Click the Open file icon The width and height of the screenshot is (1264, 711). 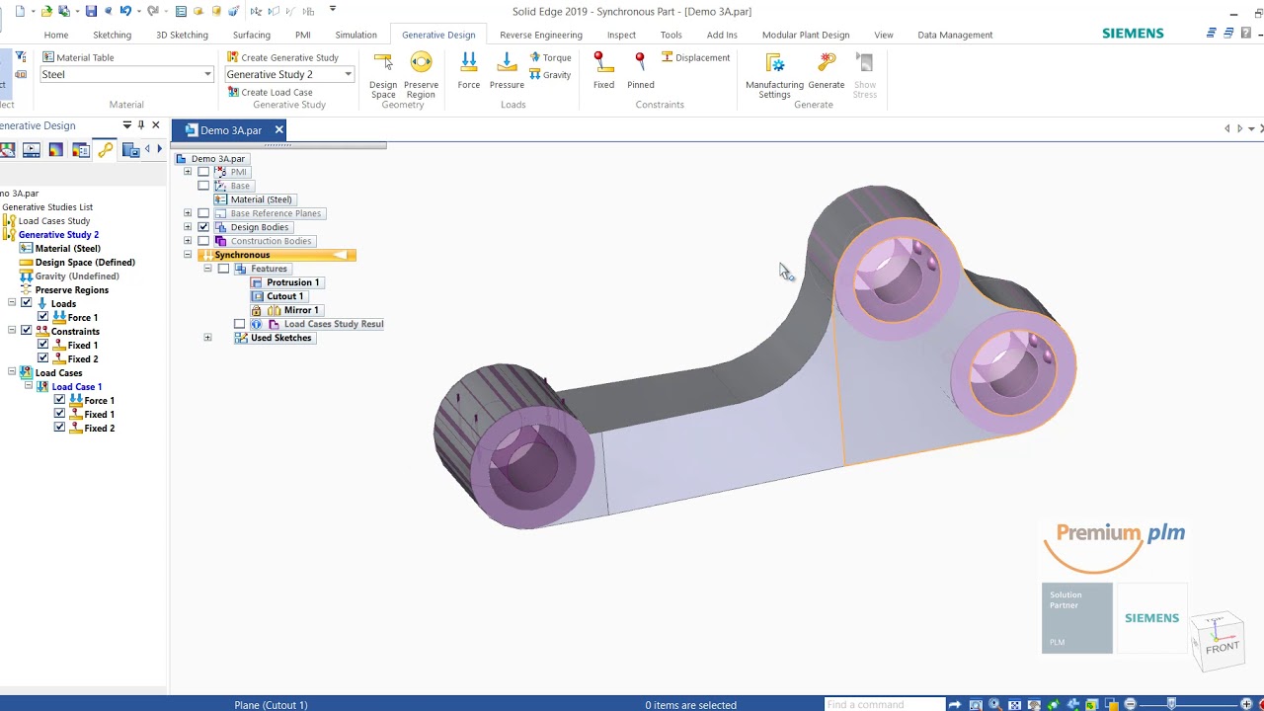[x=46, y=11]
